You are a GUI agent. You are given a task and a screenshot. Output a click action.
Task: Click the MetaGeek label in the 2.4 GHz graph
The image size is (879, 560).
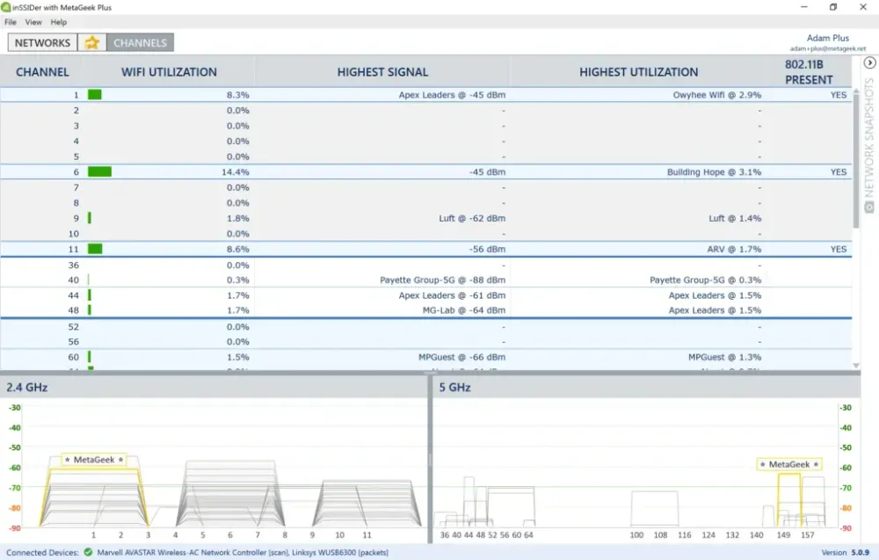click(95, 460)
